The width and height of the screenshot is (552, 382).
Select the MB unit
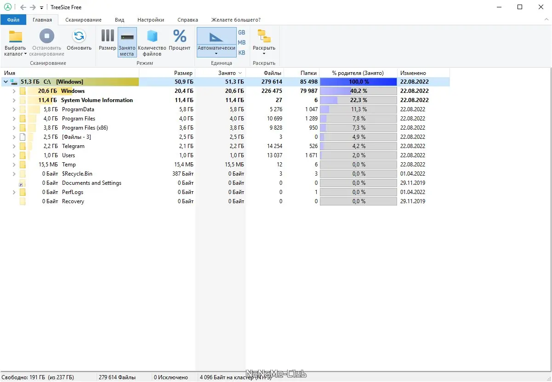pos(242,43)
